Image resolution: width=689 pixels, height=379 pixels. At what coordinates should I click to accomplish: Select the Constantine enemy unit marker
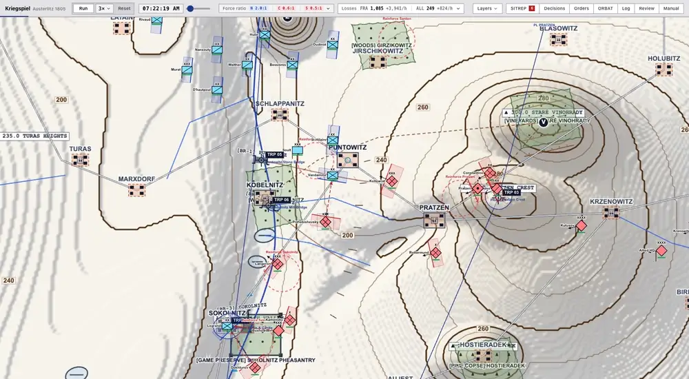click(x=489, y=173)
